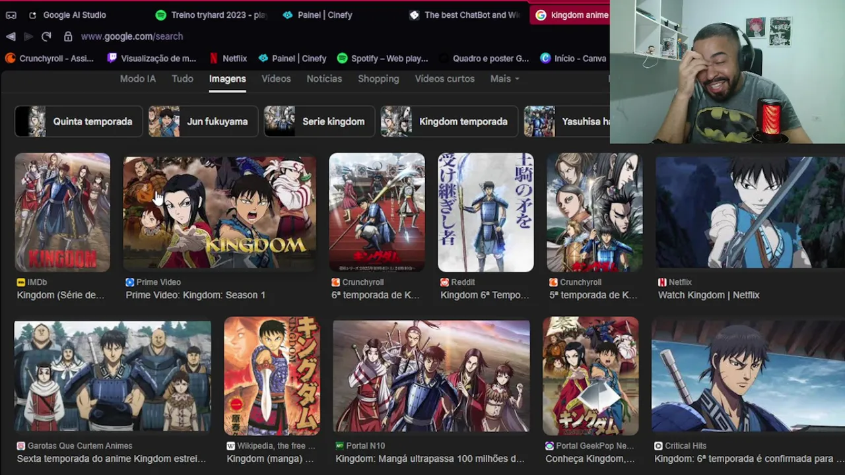Open link Sexta temporada do anime Kingdom

[112, 459]
